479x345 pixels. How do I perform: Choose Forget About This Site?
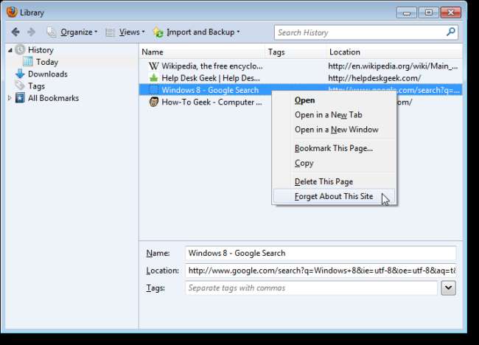pos(335,196)
